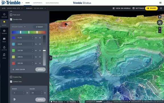Click the yellow Share button
This screenshot has height=103, width=164.
151,8
